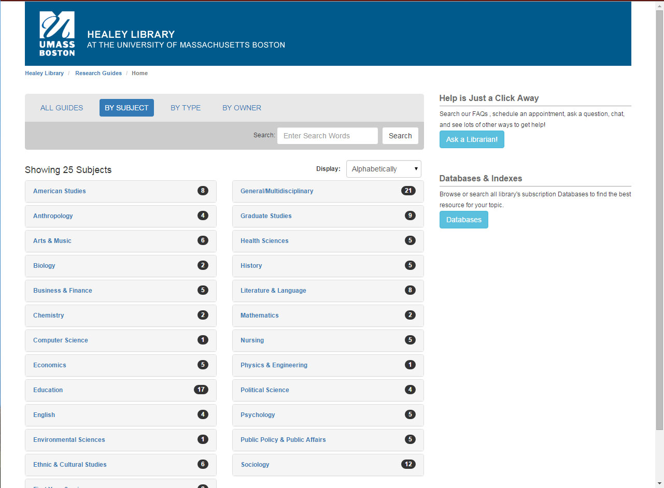Open the Ethnic & Cultural Studies subject
Viewport: 664px width, 488px height.
tap(121, 465)
